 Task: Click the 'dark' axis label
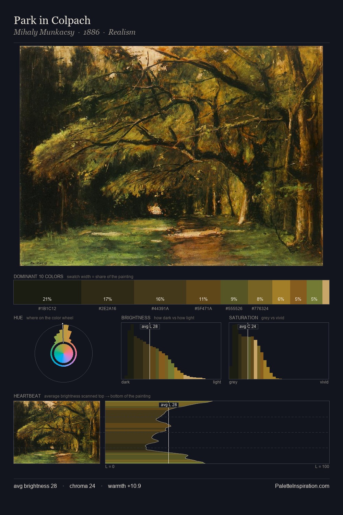pos(126,382)
